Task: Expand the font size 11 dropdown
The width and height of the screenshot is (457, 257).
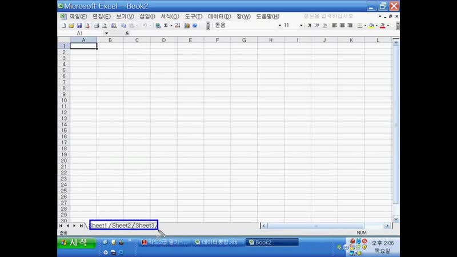Action: click(x=301, y=26)
